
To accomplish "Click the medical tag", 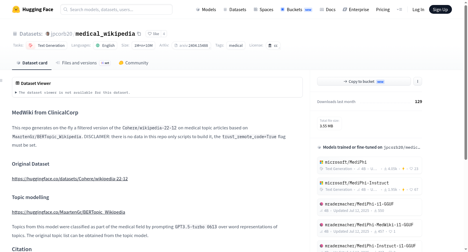I will pyautogui.click(x=236, y=45).
